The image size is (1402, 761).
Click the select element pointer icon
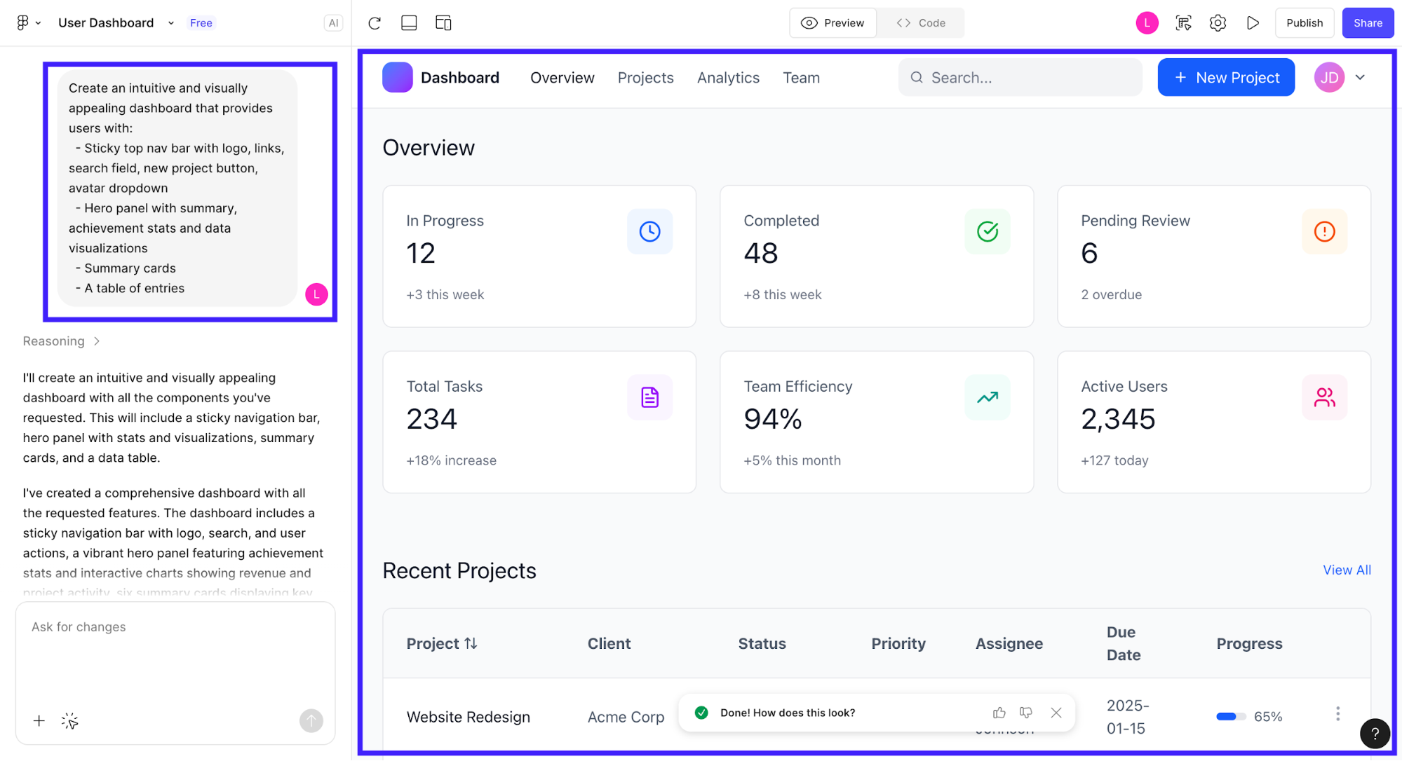(x=69, y=721)
